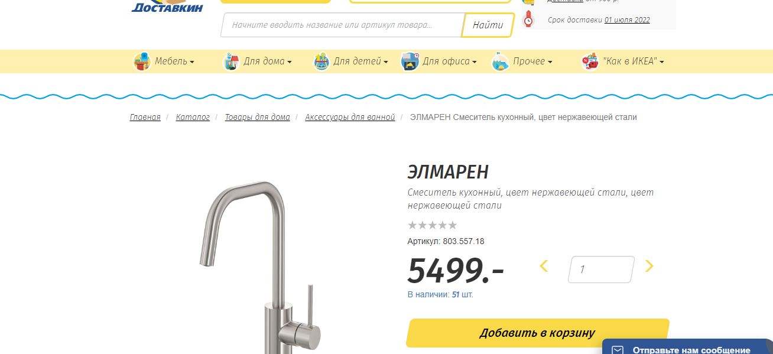The height and width of the screenshot is (354, 773).
Task: Increase quantity with right yellow arrow
Action: coord(649,267)
